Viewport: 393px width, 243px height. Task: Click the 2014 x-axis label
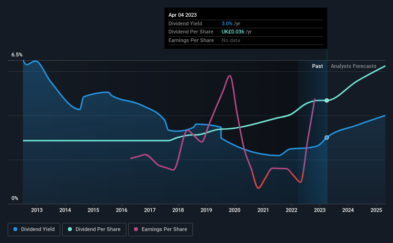click(65, 210)
